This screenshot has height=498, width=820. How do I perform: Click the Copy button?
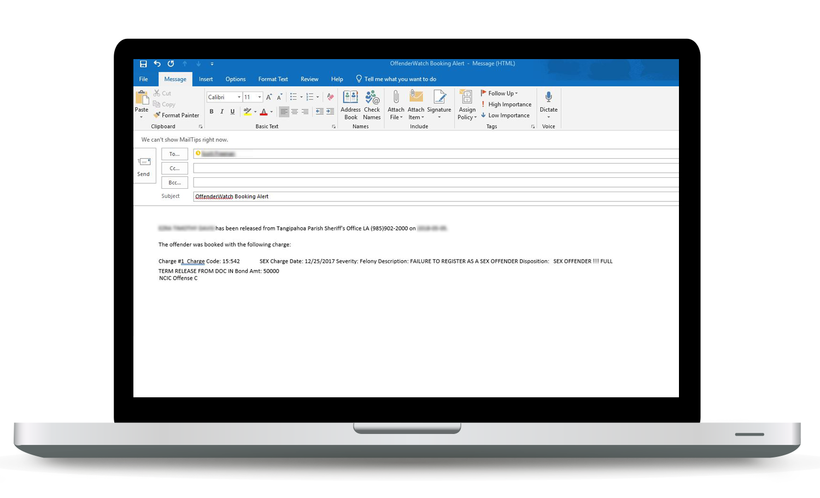coord(164,105)
